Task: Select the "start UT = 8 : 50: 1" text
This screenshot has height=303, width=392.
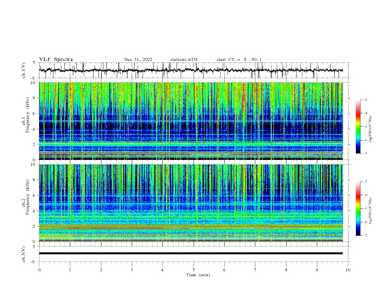Action: pyautogui.click(x=239, y=59)
